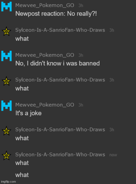Click Mewvee_Pokemon_GO's blue avatar on first message
Screen dimensions: 136x184
[x=7, y=7]
